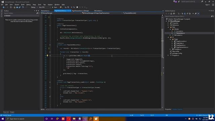The width and height of the screenshot is (215, 121).
Task: Click the Show All Files icon in Solution Explorer
Action: coord(190,13)
